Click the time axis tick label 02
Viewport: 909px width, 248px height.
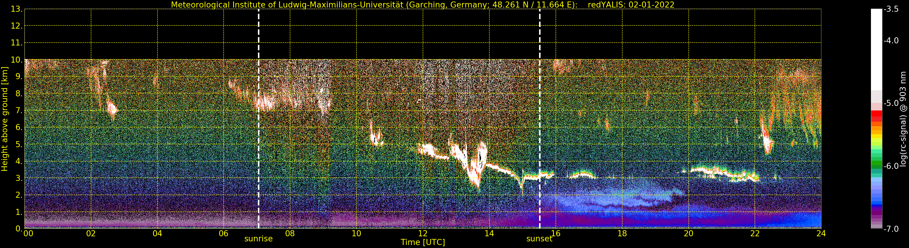tap(91, 234)
